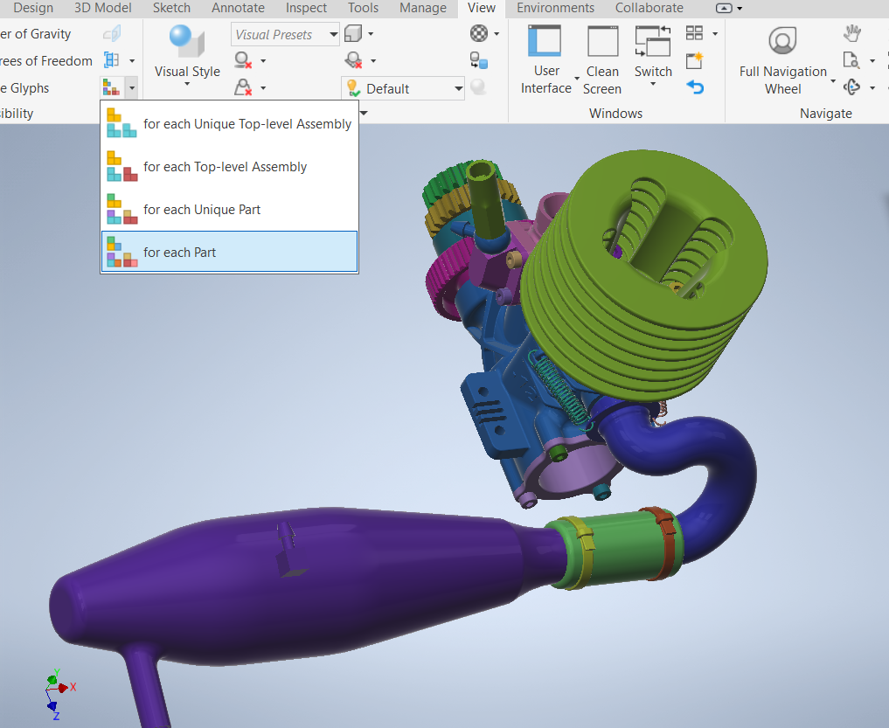
Task: Click the Pan hand icon in Navigate panel
Action: pyautogui.click(x=851, y=33)
